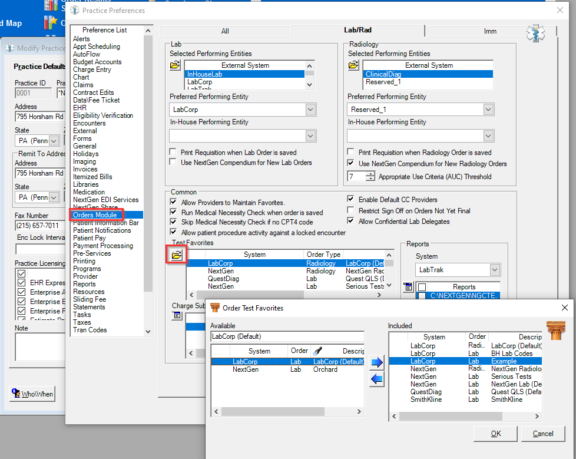Click Cancel in Order Test Favorites
Image resolution: width=576 pixels, height=459 pixels.
(542, 434)
